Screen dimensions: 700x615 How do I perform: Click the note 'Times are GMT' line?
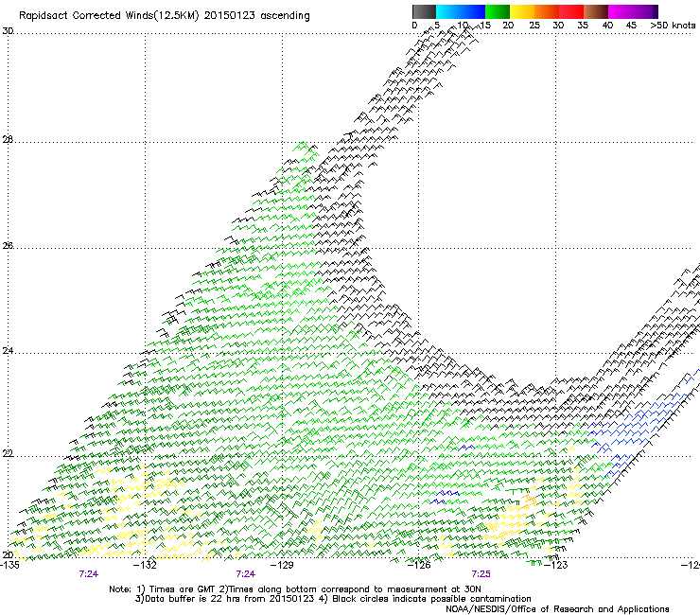pos(294,589)
